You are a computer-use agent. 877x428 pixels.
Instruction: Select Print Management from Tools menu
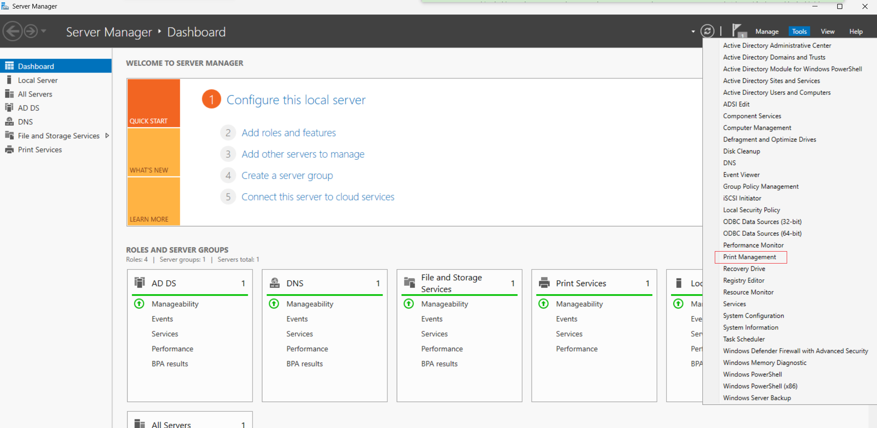[749, 257]
